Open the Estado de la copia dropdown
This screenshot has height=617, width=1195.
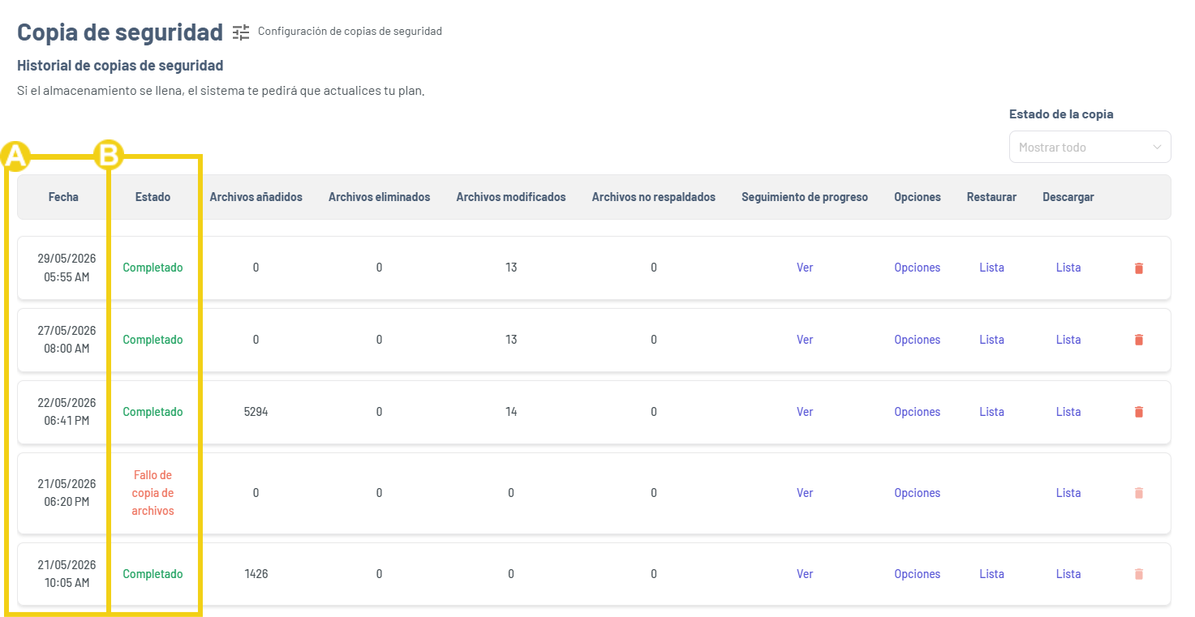[1090, 148]
